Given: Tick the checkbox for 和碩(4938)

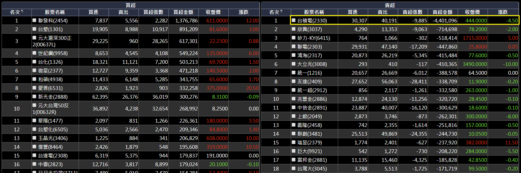Looking at the screenshot, I should click(x=34, y=79).
